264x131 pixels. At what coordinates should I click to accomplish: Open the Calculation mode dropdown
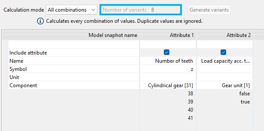pyautogui.click(x=71, y=10)
